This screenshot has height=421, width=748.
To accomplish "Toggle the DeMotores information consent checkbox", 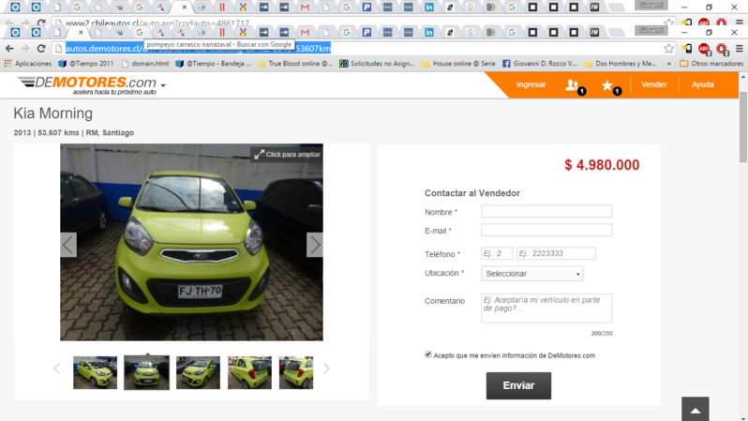I will pos(428,354).
